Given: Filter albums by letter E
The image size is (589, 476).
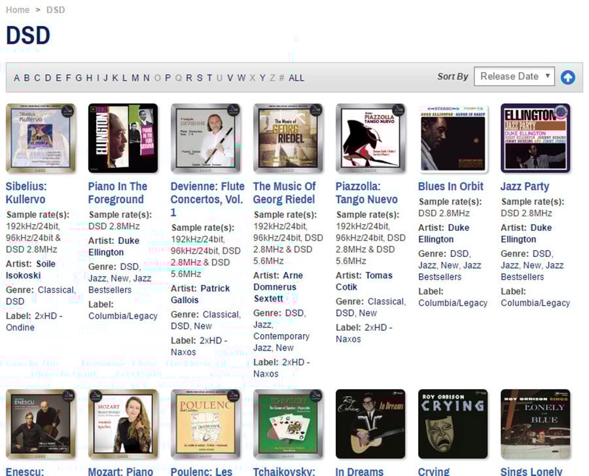Looking at the screenshot, I should (59, 78).
